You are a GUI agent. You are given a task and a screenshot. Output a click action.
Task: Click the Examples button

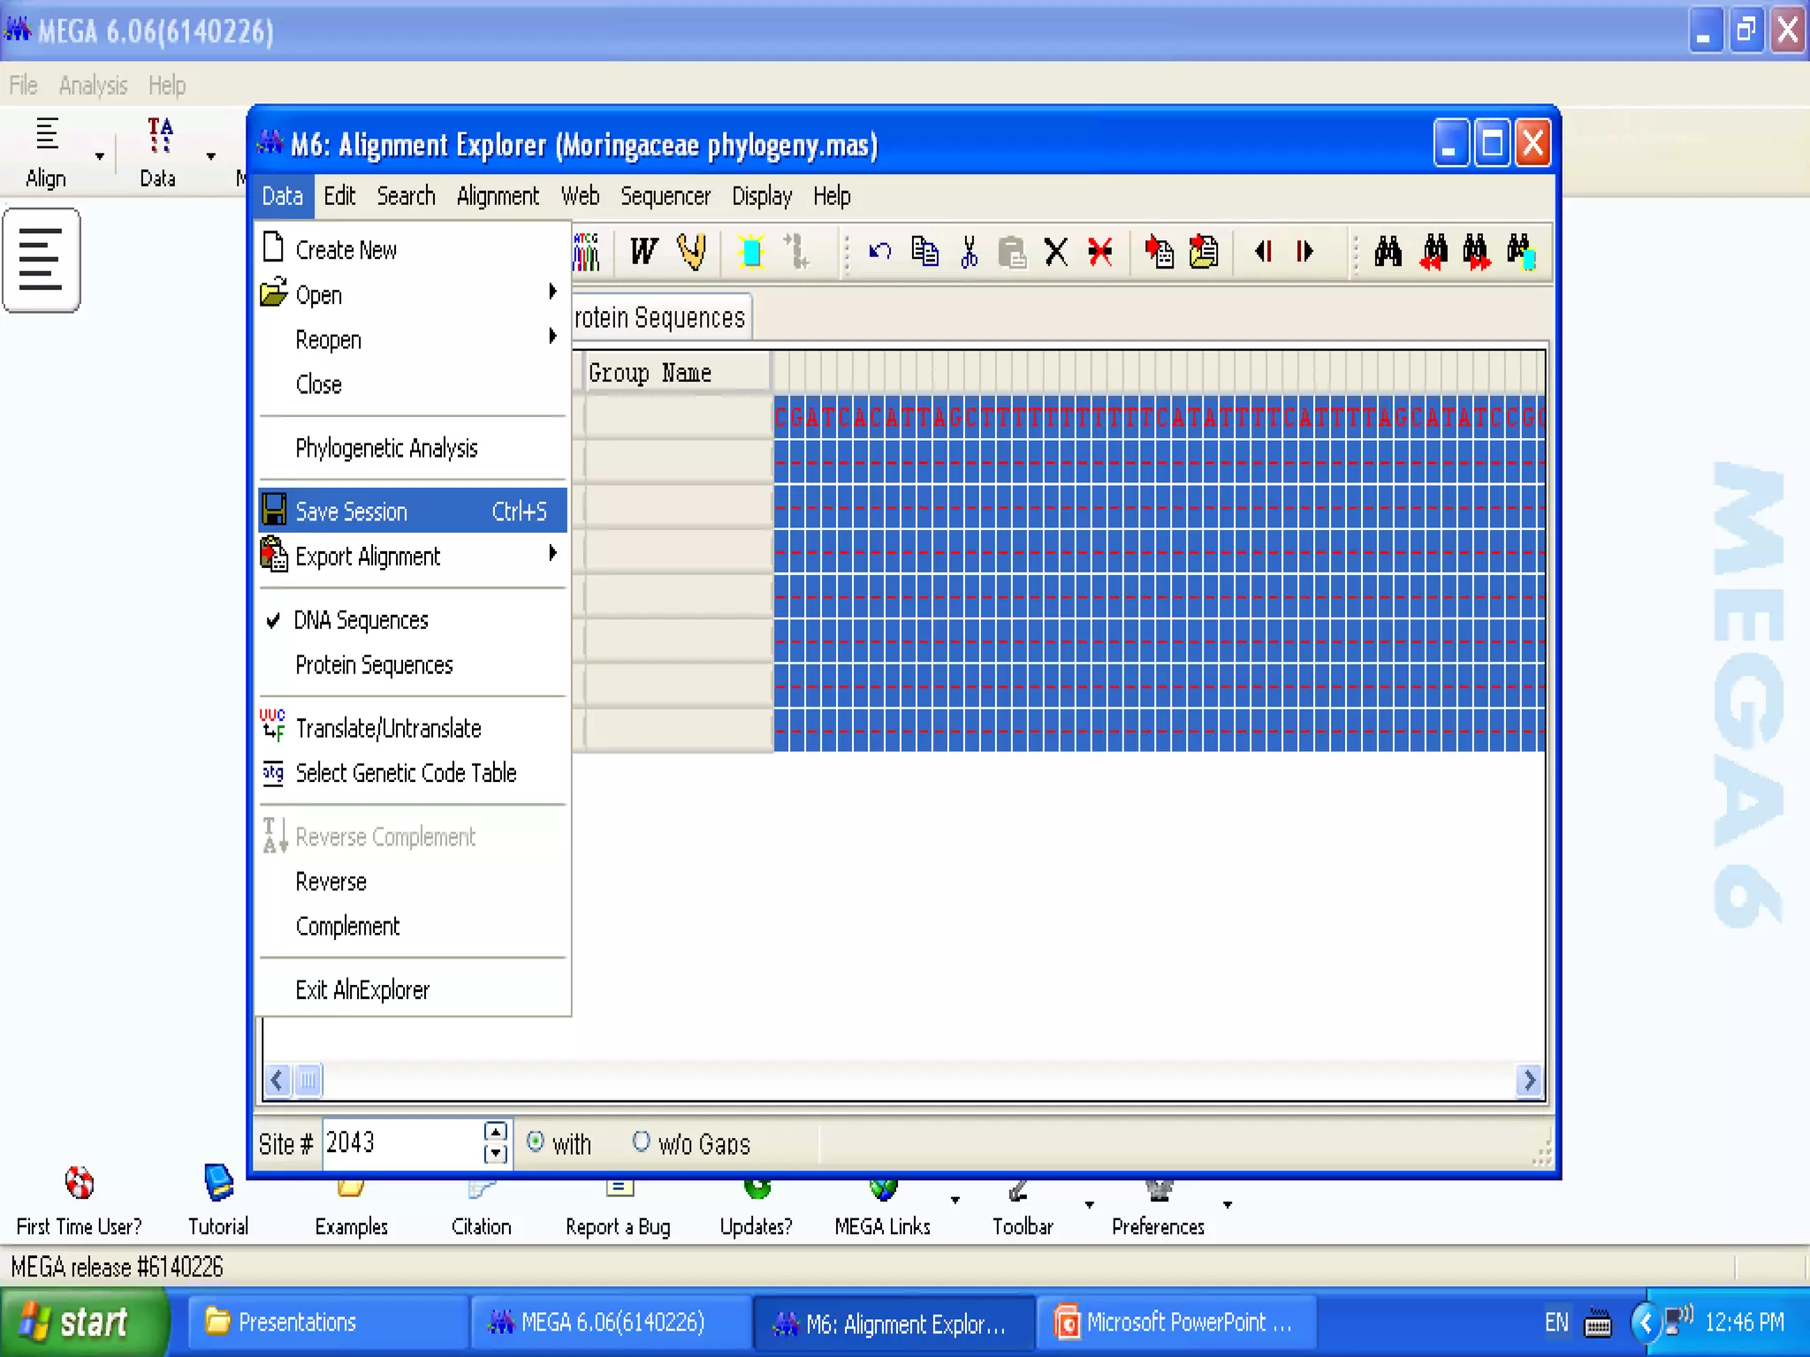point(351,1209)
